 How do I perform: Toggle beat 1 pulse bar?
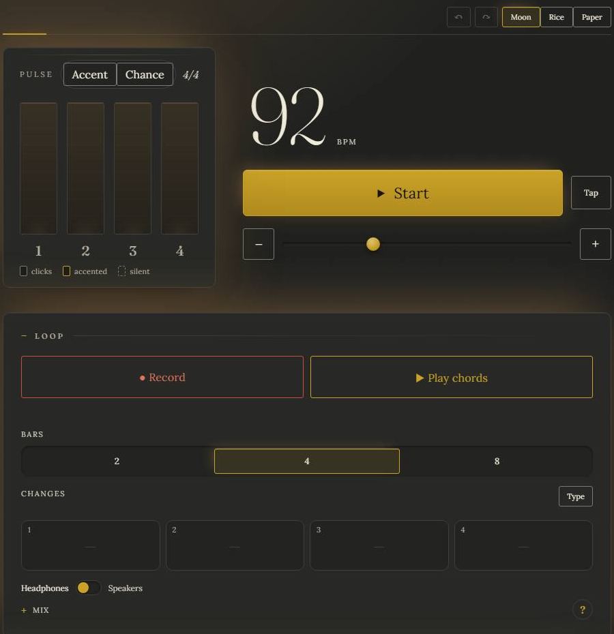pyautogui.click(x=38, y=168)
